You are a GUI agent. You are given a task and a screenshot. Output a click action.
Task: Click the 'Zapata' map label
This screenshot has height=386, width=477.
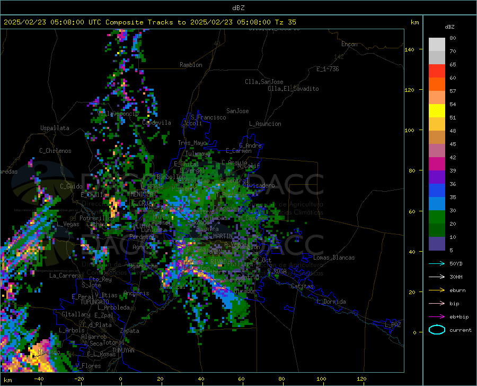(x=130, y=331)
